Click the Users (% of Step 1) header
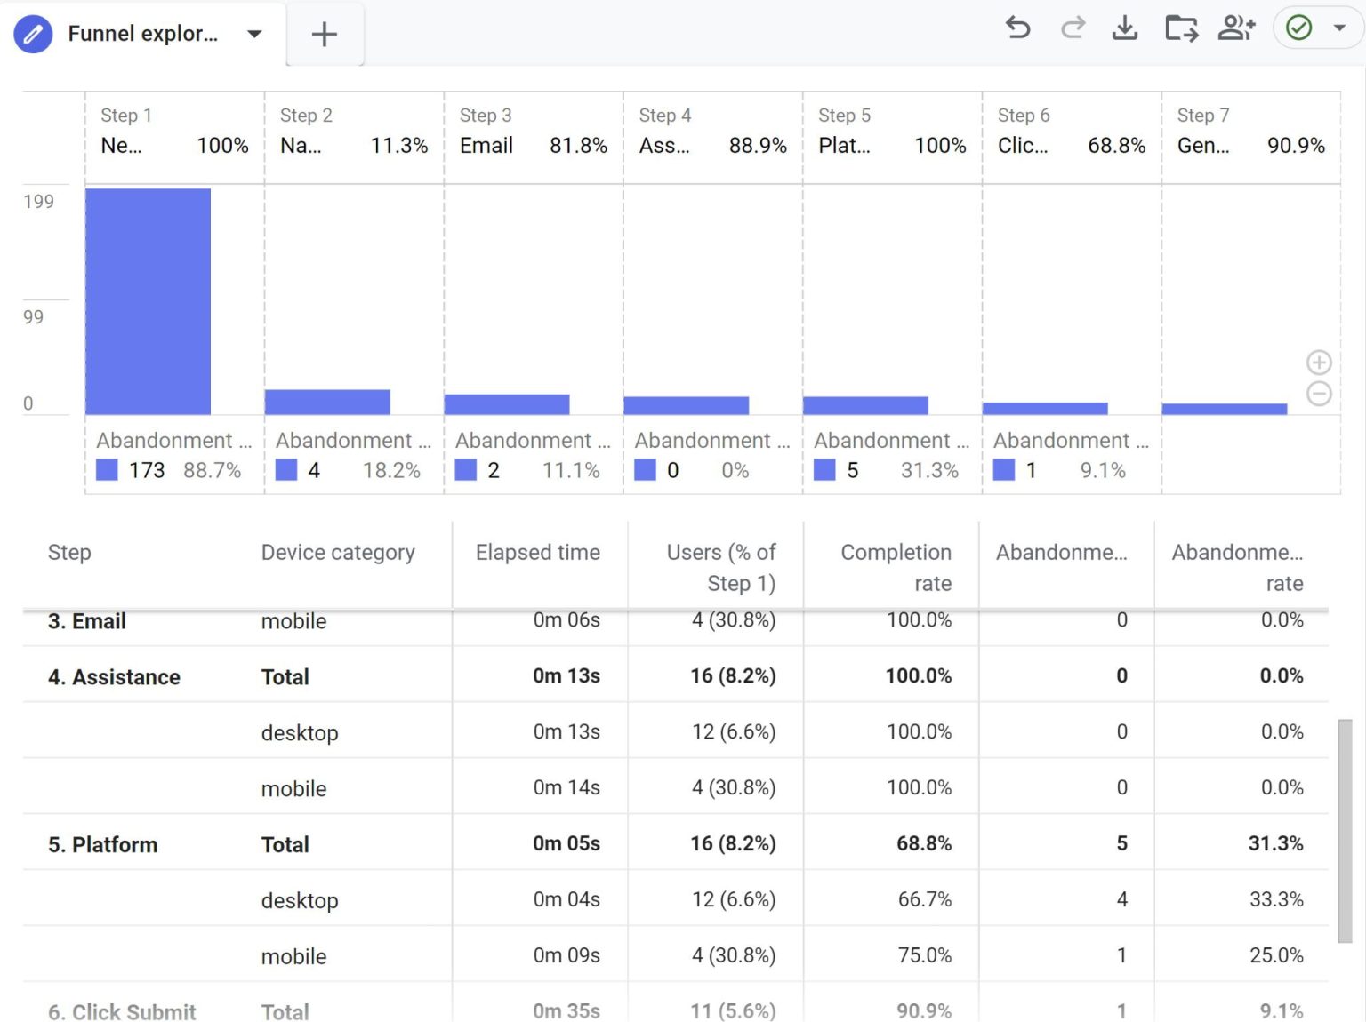The width and height of the screenshot is (1366, 1022). (x=721, y=568)
